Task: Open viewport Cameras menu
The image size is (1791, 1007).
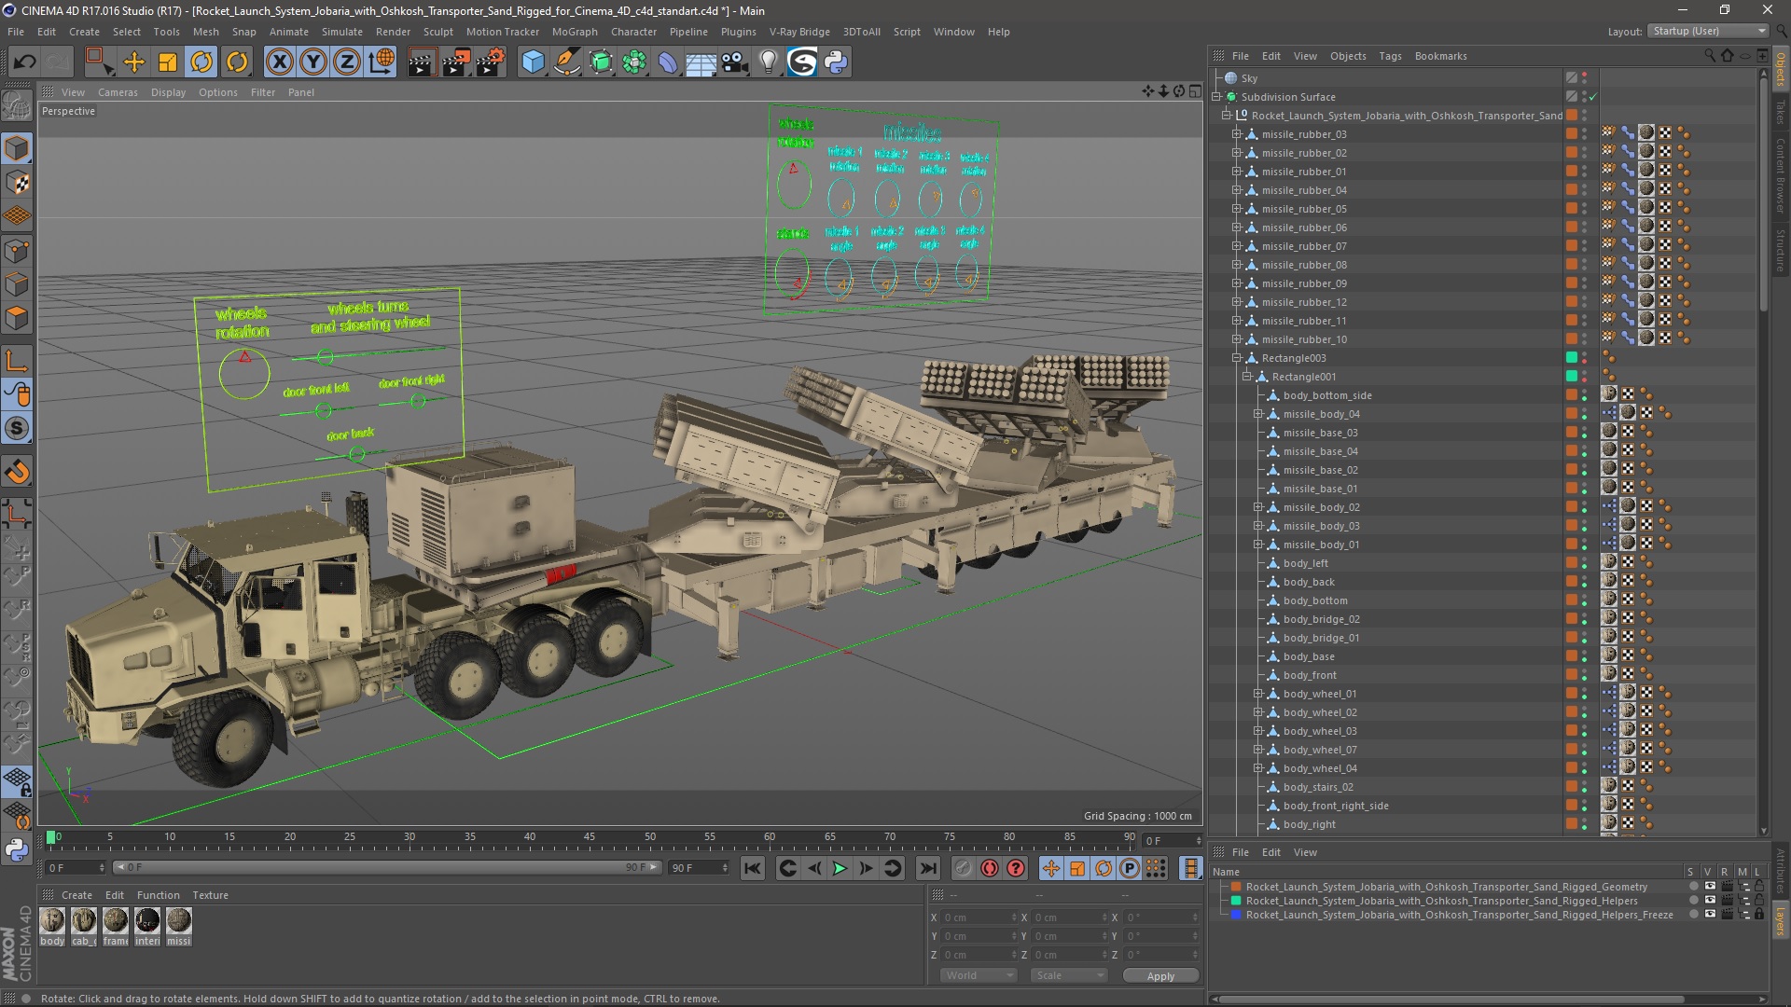Action: 118,92
